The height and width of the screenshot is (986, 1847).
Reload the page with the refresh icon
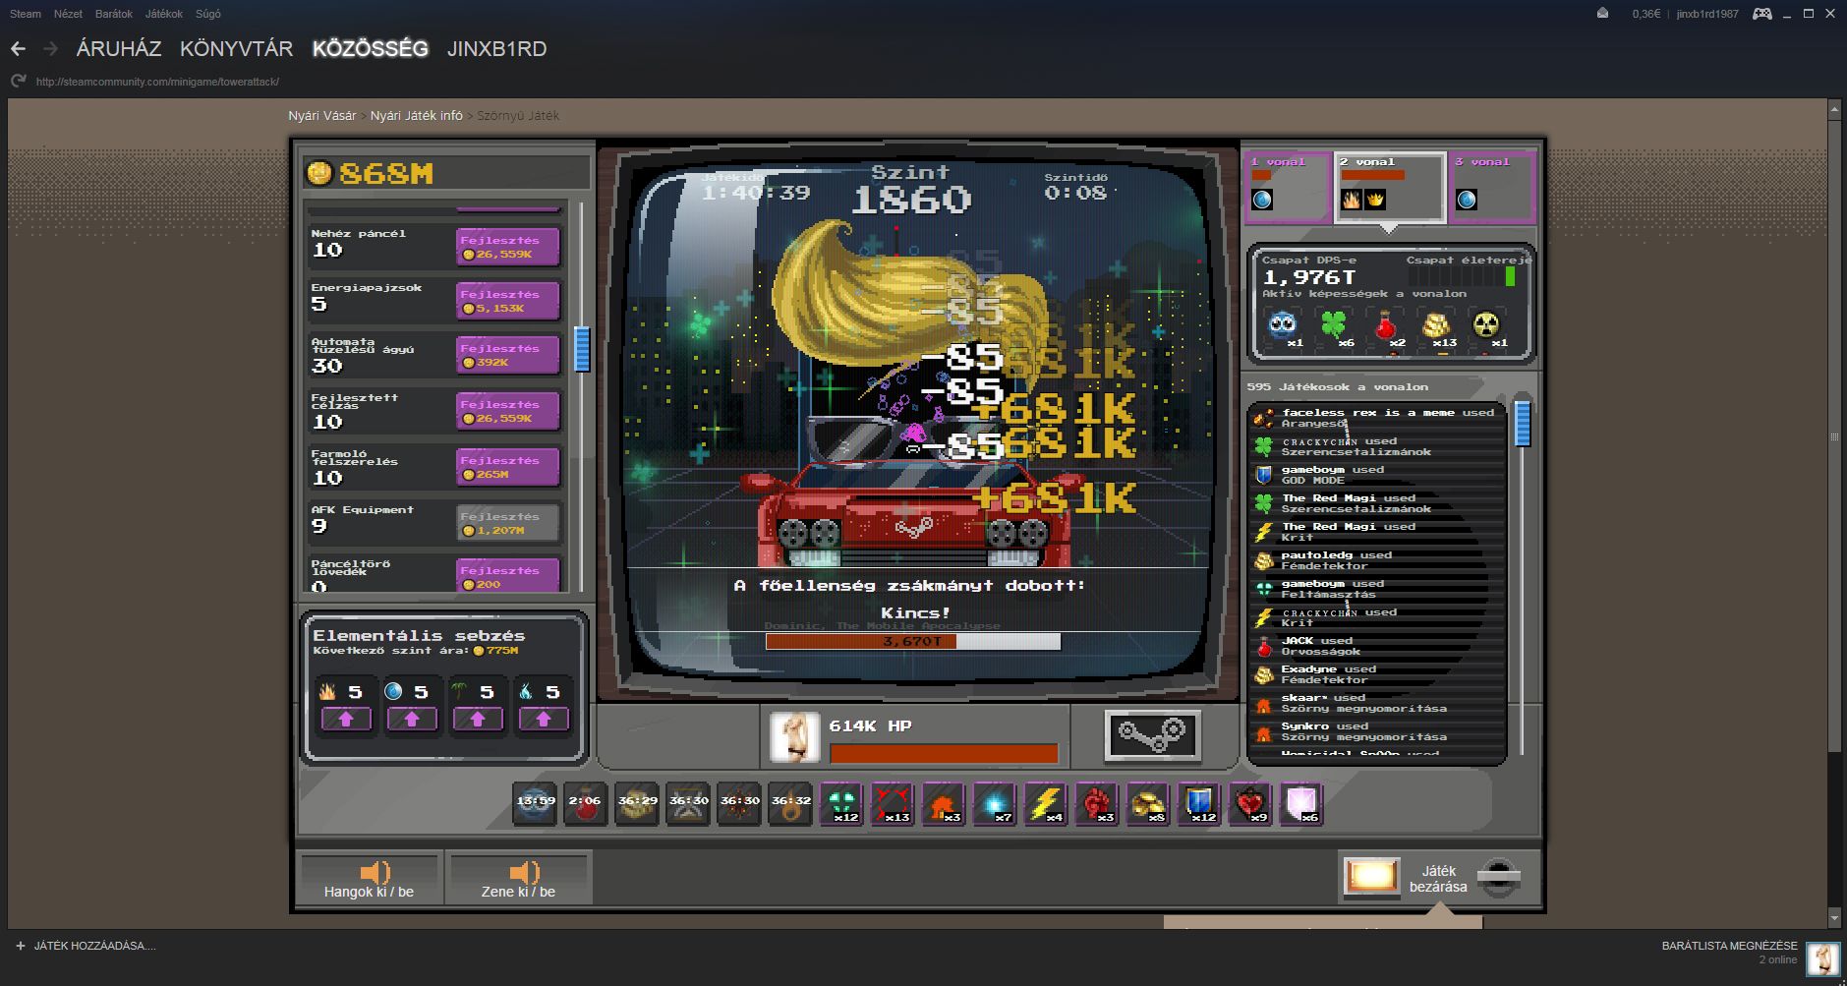coord(18,82)
